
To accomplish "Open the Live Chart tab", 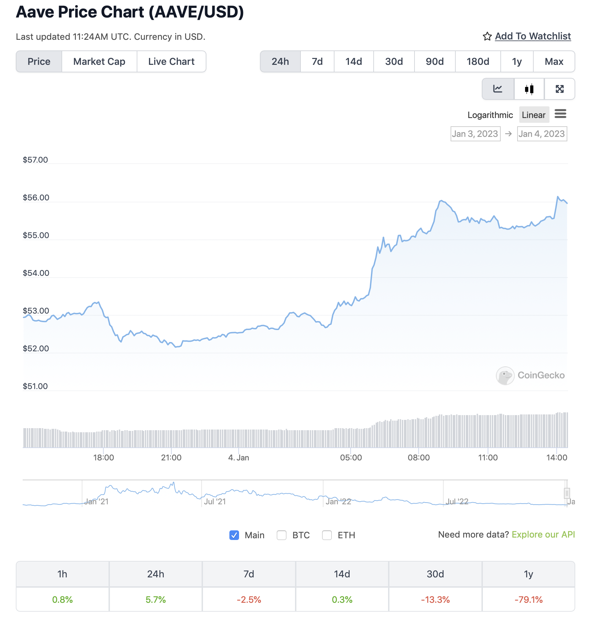I will pyautogui.click(x=171, y=61).
